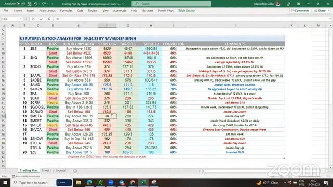Switch to the Journal sheet tab
The height and width of the screenshot is (187, 333).
click(60, 170)
